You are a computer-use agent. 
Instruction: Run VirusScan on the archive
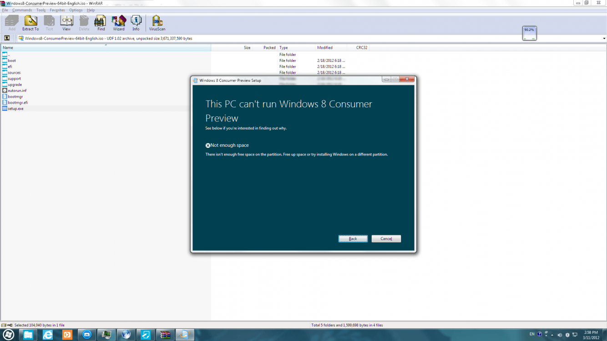tap(157, 23)
